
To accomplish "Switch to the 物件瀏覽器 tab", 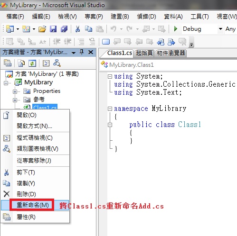I will [171, 53].
